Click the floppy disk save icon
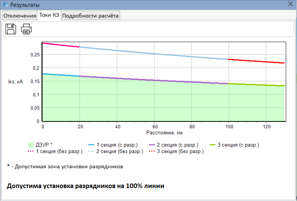 point(11,29)
